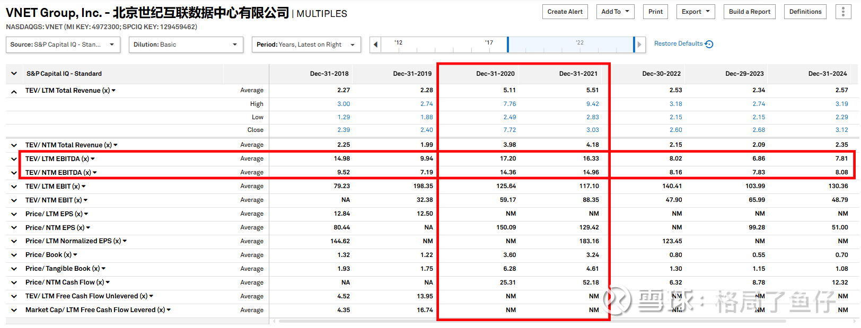This screenshot has width=861, height=328.
Task: Click the Close value 7.72 for Dec-31-2020
Action: (x=509, y=130)
